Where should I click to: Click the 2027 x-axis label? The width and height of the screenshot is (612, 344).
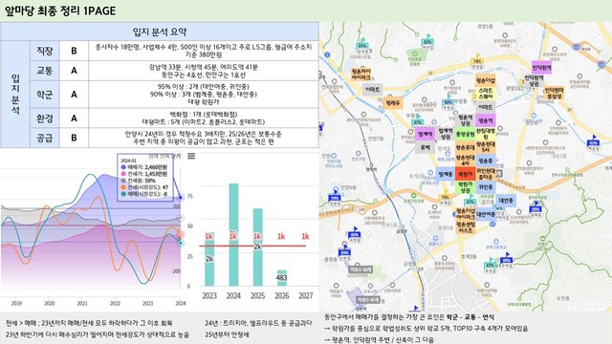[x=306, y=295]
